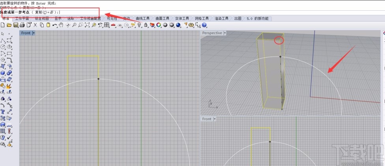Image resolution: width=385 pixels, height=166 pixels.
Task: Switch to the 实体工具 tab
Action: (x=182, y=18)
